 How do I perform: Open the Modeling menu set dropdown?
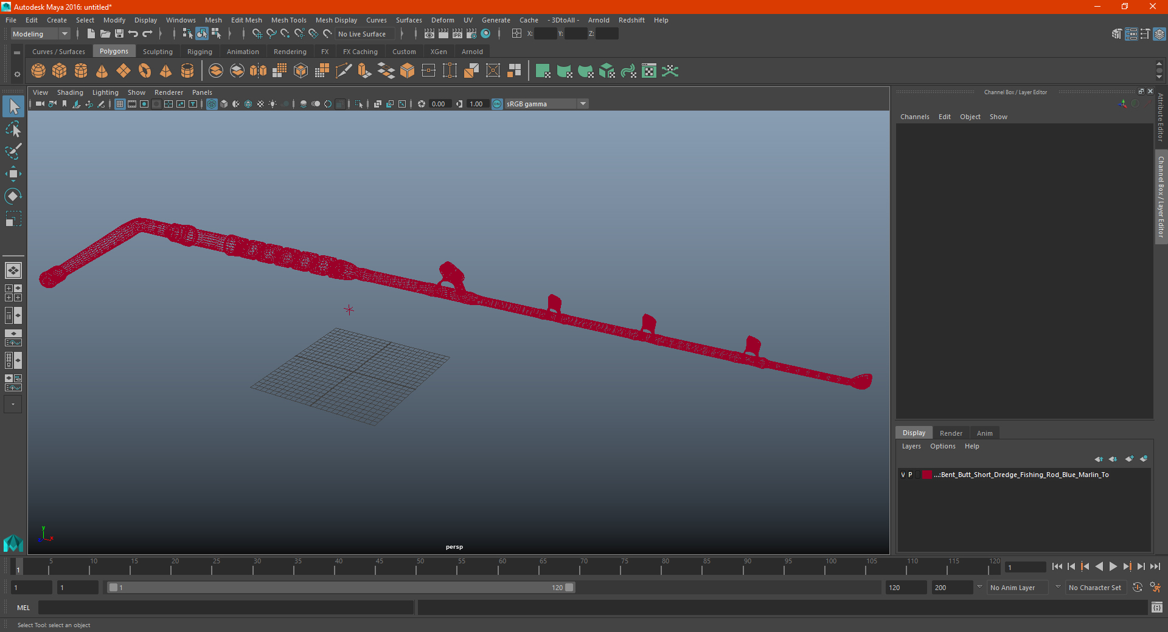coord(40,34)
